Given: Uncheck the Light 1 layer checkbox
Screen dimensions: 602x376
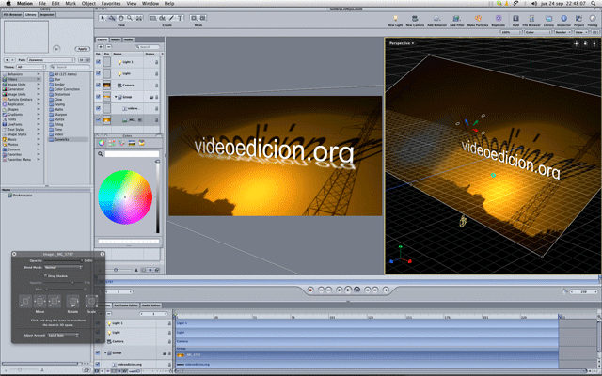Looking at the screenshot, I should [x=98, y=60].
